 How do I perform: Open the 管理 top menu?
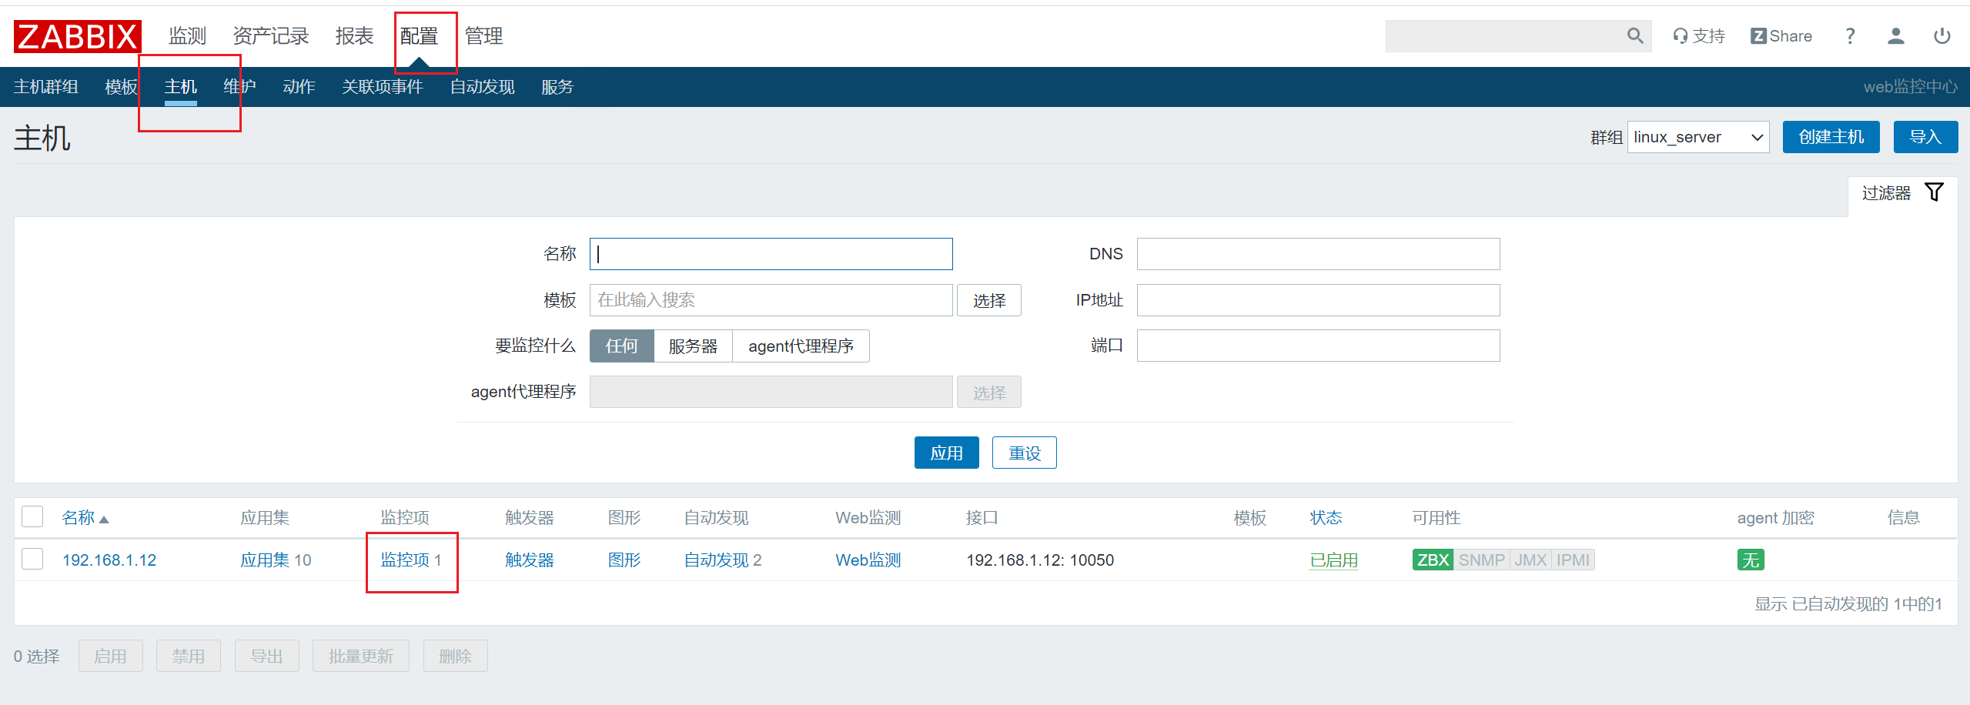pos(483,36)
